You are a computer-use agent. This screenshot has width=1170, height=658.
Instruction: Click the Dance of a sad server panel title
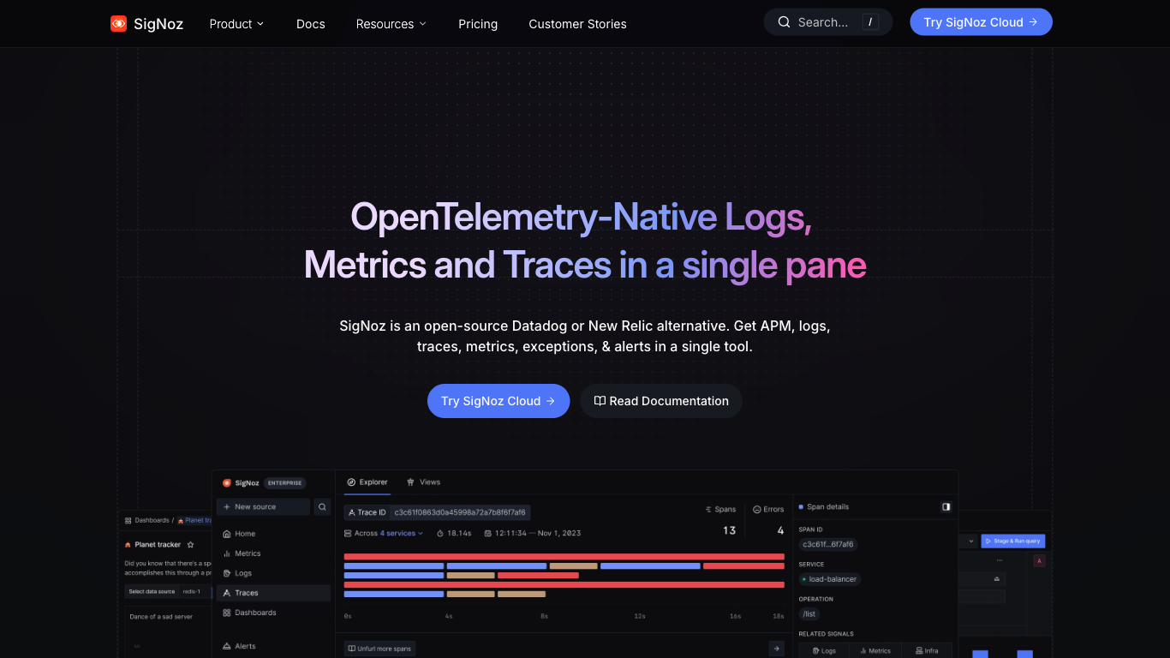(x=161, y=617)
